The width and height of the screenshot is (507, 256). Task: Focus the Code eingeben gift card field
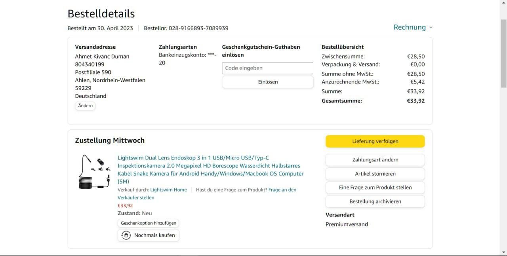[267, 68]
